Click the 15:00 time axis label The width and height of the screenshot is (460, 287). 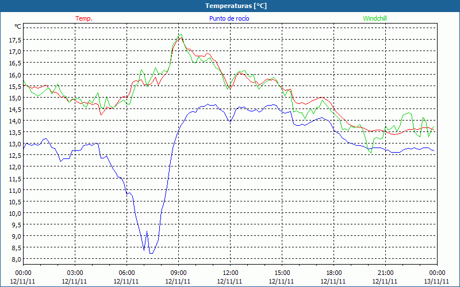point(282,273)
